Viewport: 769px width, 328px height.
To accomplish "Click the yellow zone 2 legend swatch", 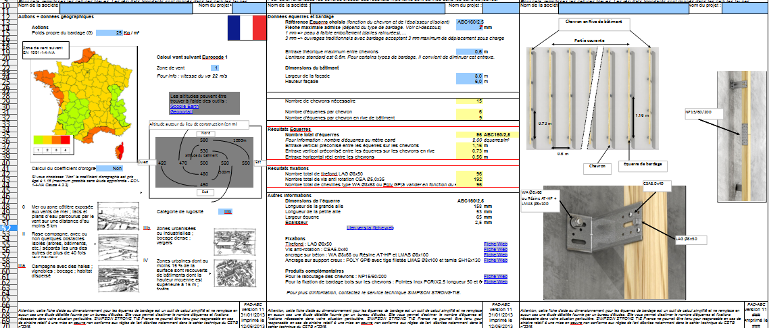I will 47,140.
